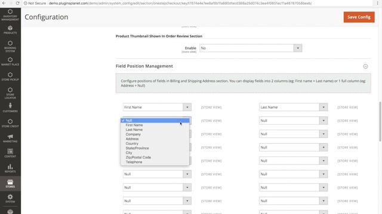Select Address option in open list
382x214 pixels.
click(155, 139)
